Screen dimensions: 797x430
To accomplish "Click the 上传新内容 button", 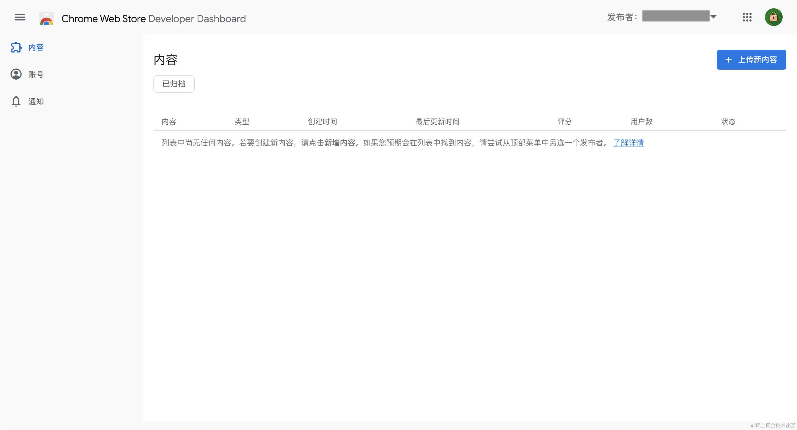I will click(x=751, y=60).
